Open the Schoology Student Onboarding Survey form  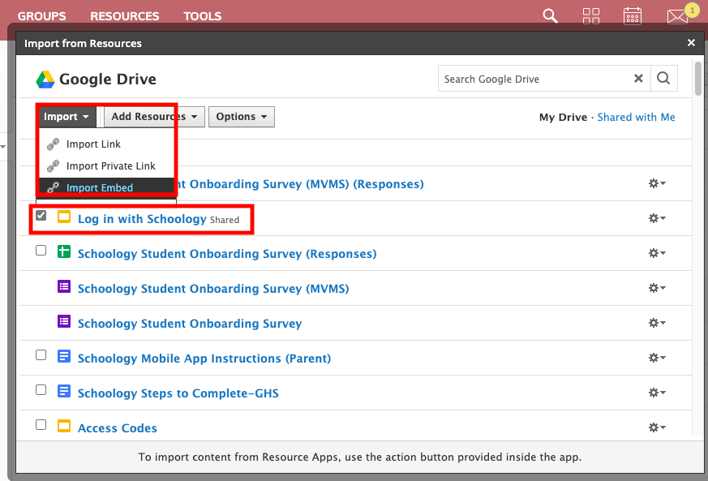190,324
